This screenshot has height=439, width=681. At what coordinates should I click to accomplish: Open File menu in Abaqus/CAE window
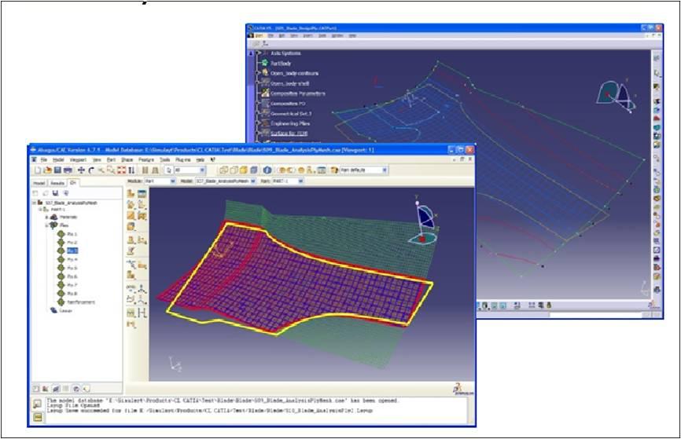[x=43, y=160]
